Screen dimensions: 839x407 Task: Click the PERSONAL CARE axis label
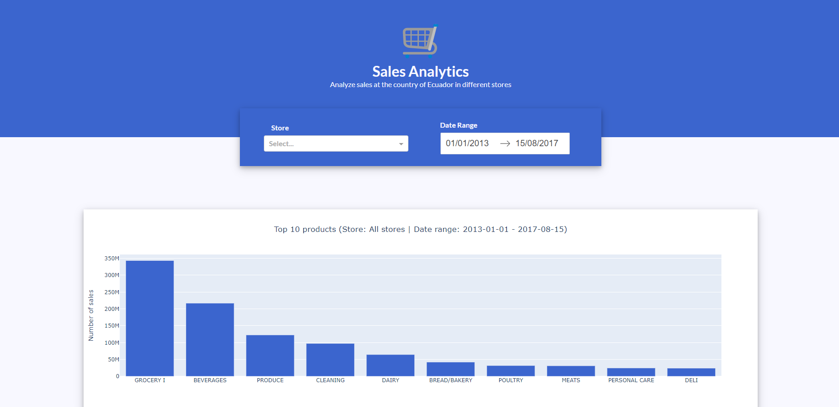631,380
